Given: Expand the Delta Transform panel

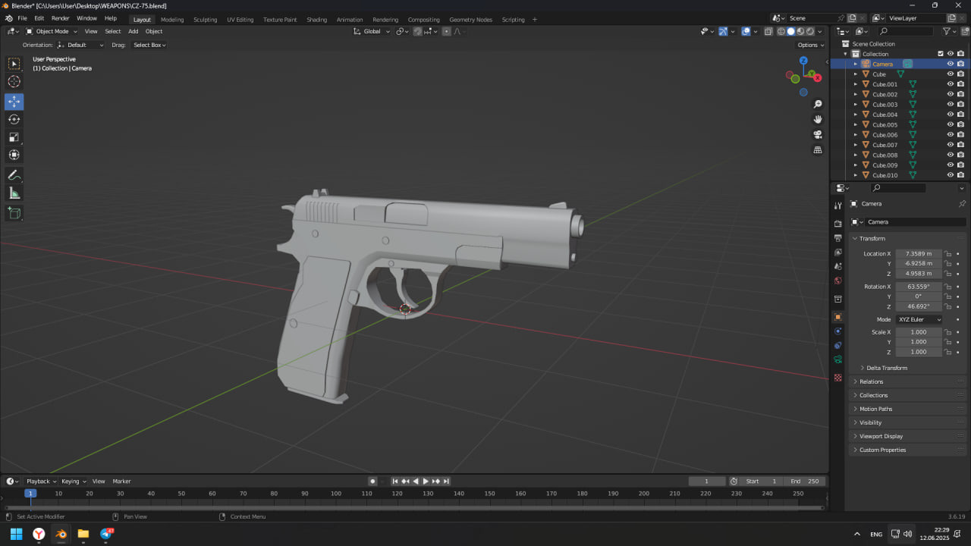Looking at the screenshot, I should (x=887, y=368).
